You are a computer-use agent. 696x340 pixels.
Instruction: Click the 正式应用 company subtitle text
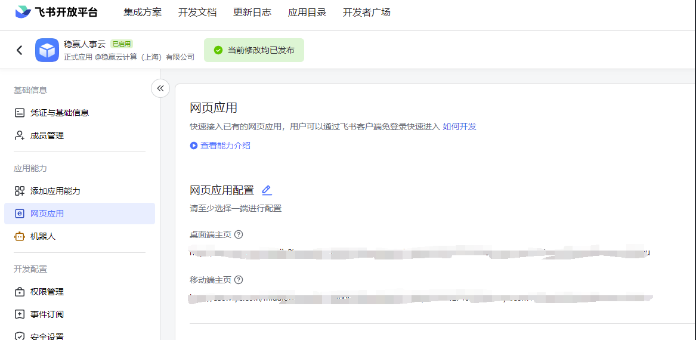click(129, 57)
